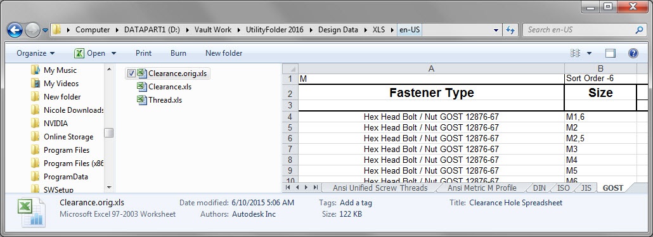Select Computer in the address breadcrumb

[x=93, y=30]
